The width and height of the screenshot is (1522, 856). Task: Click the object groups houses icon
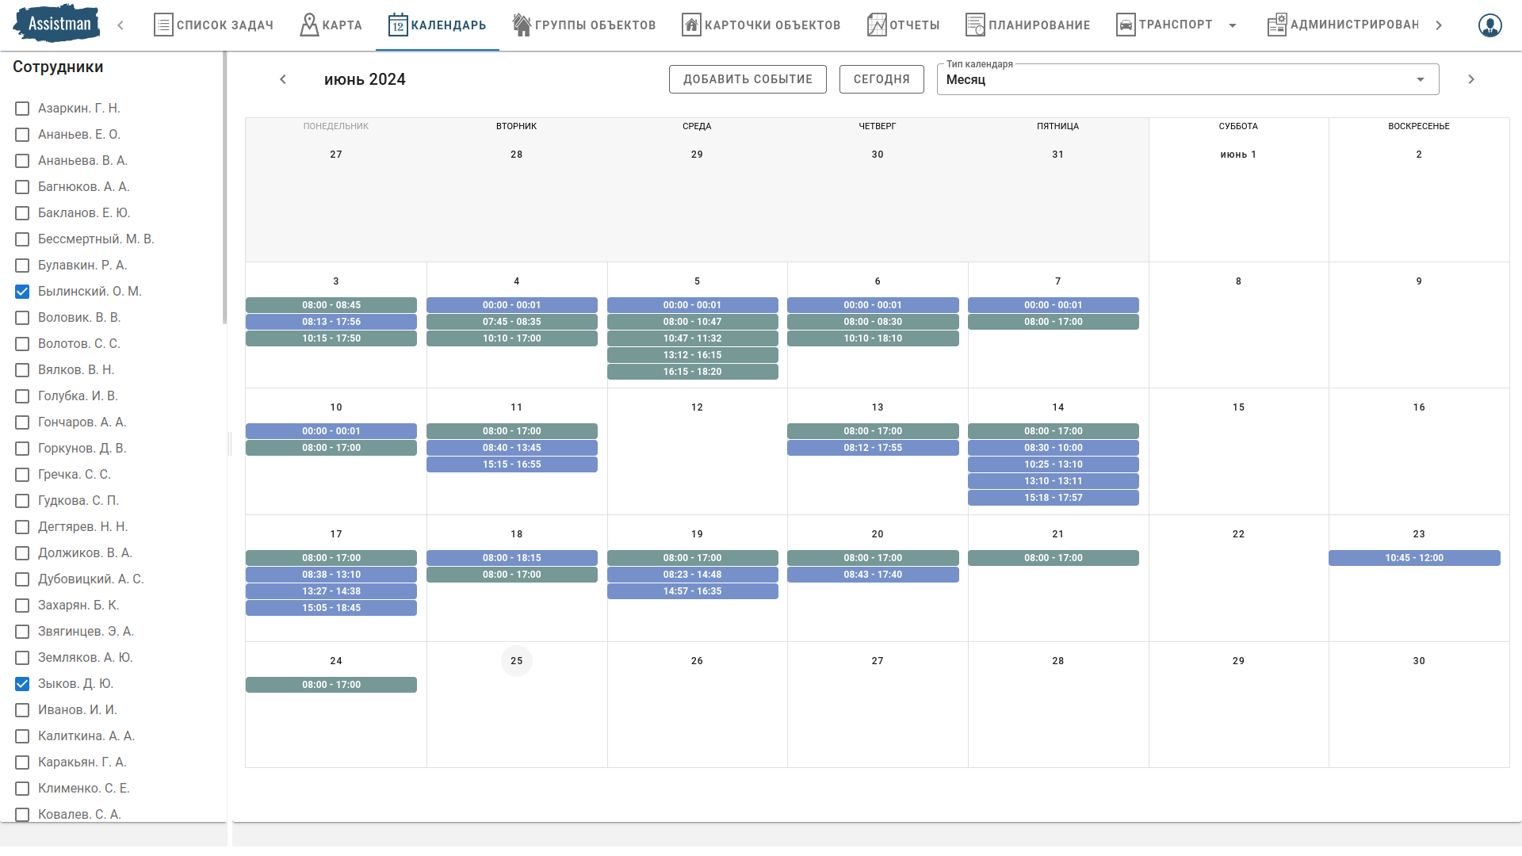tap(522, 25)
